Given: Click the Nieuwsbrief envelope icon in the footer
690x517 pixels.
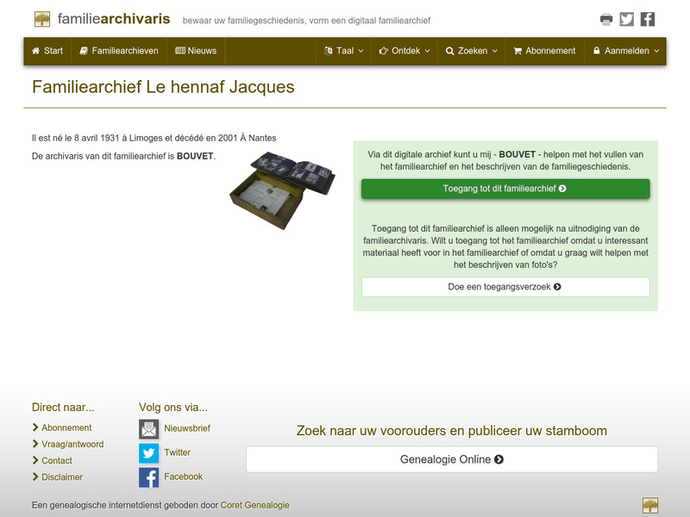Looking at the screenshot, I should coord(148,427).
